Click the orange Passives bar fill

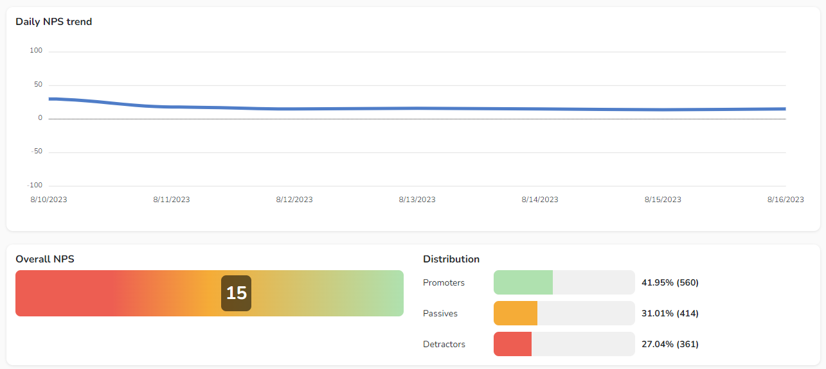point(515,313)
